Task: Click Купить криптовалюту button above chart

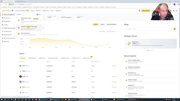Action: click(111, 24)
